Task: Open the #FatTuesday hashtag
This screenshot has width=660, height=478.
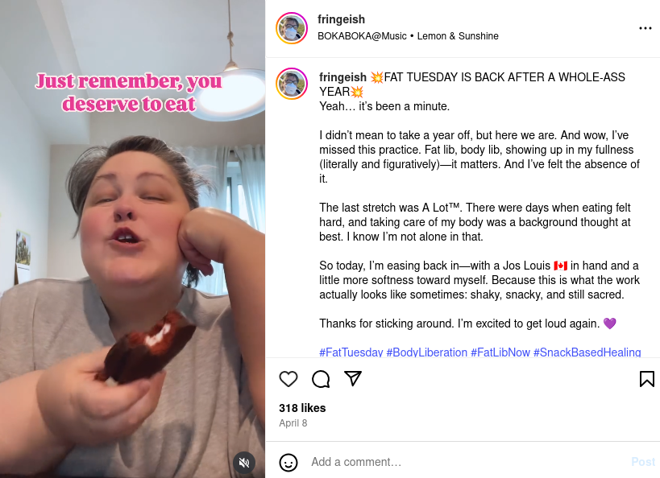Action: pyautogui.click(x=351, y=352)
